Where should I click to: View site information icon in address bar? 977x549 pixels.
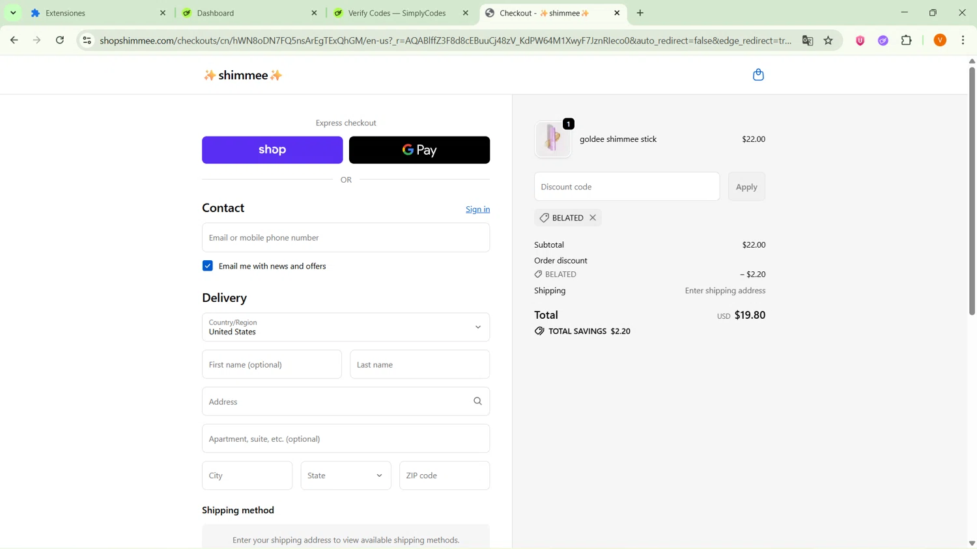87,40
